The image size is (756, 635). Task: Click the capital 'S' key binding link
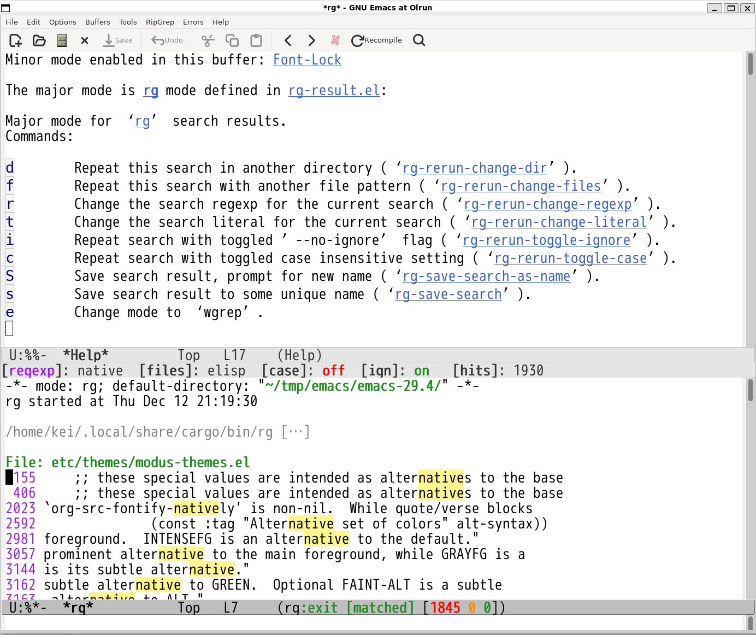coord(9,277)
